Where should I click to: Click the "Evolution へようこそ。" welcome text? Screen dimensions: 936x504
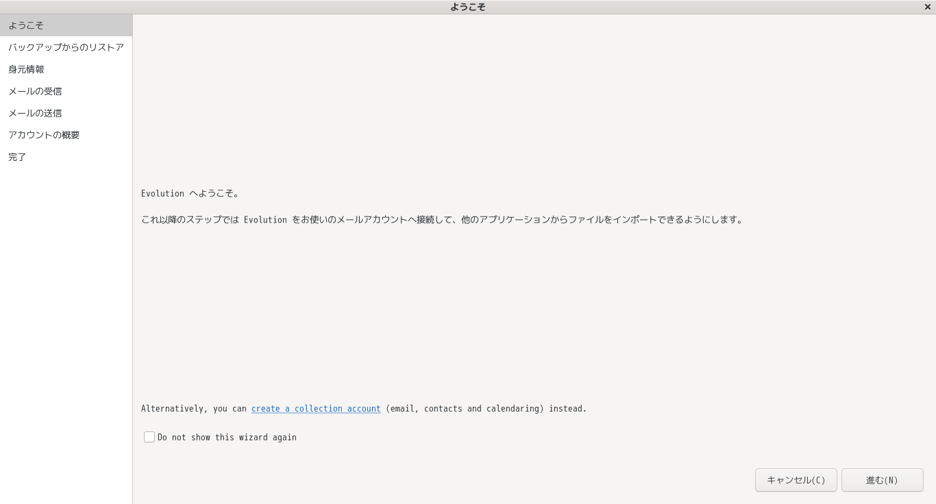190,194
